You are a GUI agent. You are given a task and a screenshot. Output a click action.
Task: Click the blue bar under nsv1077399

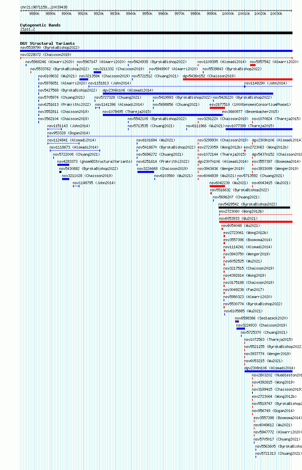tap(259, 129)
